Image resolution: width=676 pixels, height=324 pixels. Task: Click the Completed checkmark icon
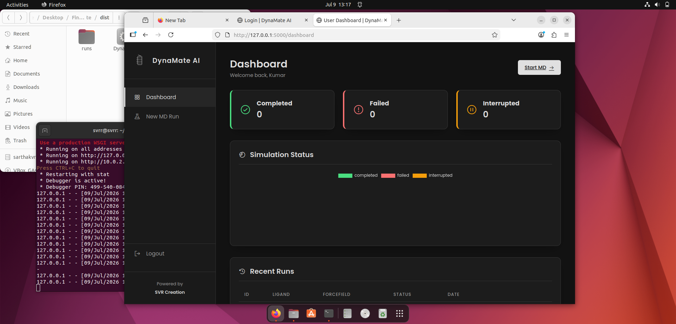[x=245, y=110]
